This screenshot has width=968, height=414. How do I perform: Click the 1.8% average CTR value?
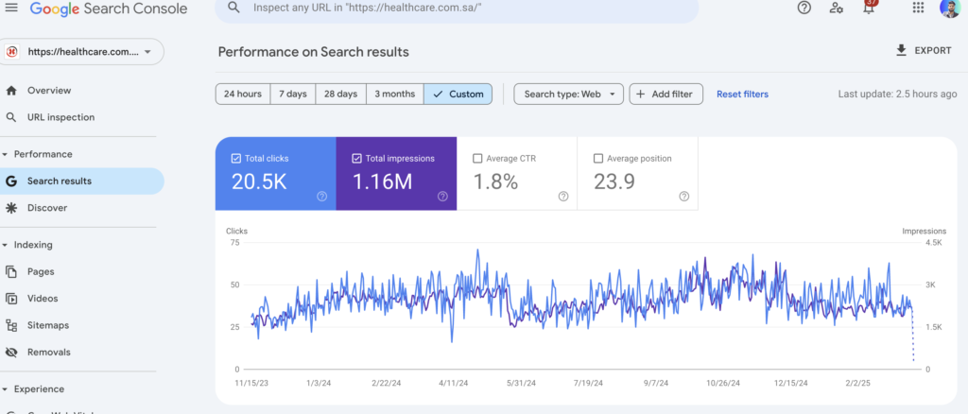click(x=495, y=181)
